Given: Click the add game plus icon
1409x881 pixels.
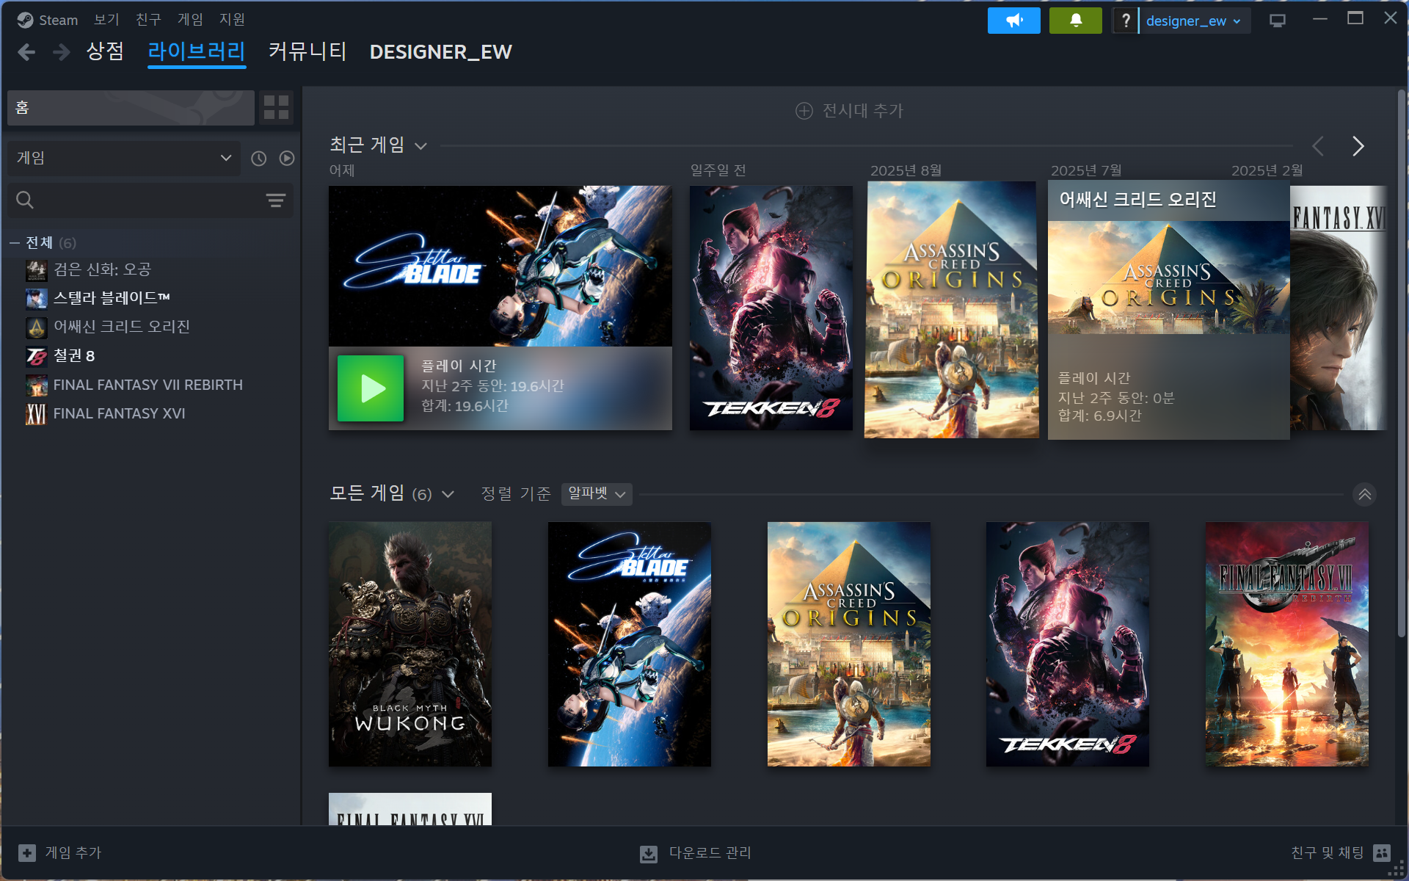Looking at the screenshot, I should coord(27,852).
